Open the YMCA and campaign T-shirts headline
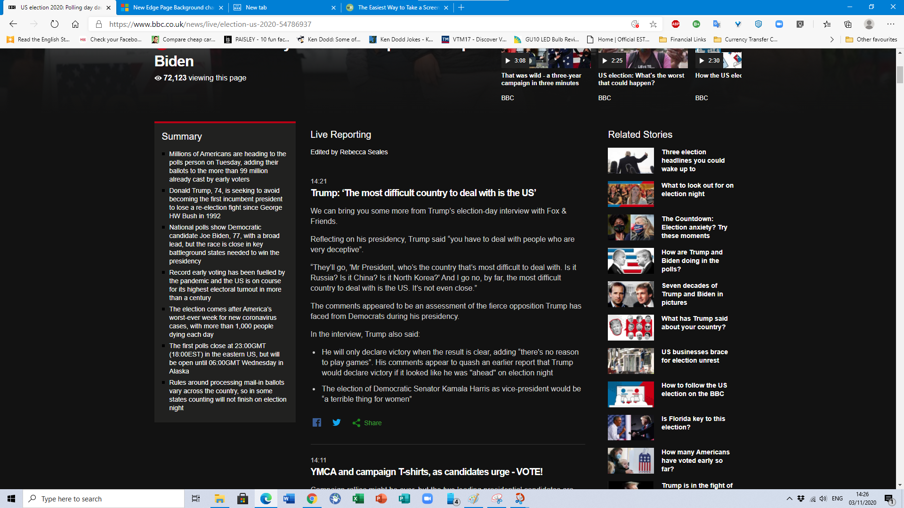 [427, 472]
